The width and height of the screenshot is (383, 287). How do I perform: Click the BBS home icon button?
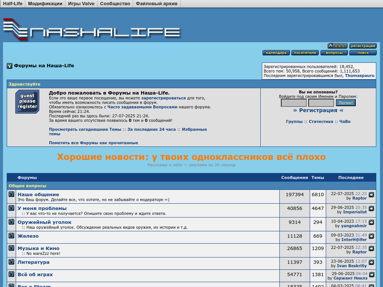(x=337, y=46)
